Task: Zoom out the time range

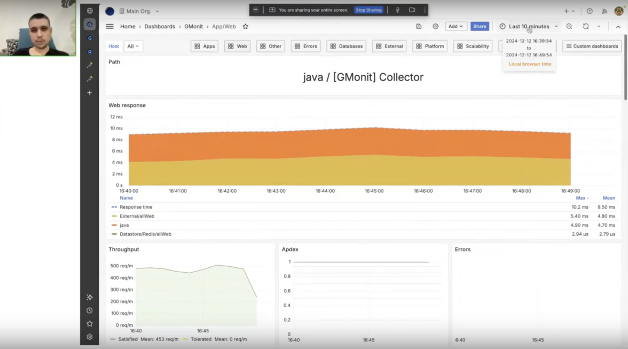Action: coord(569,26)
